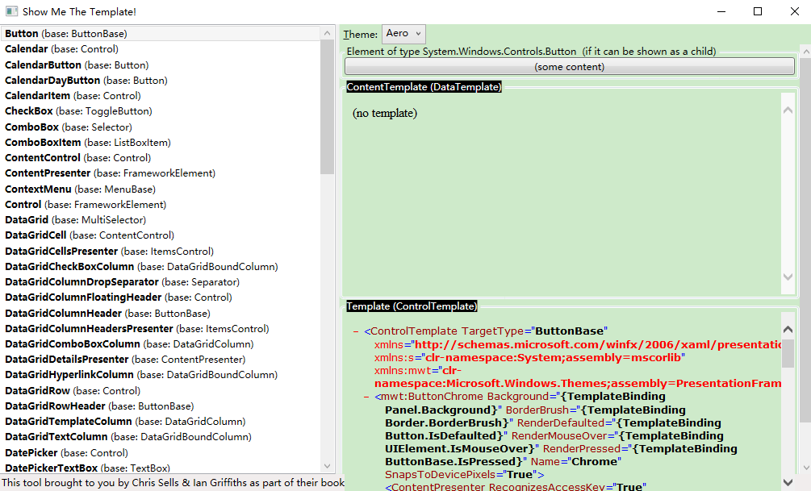Select DataGridRow (base: Control) entry
Viewport: 811px width, 491px height.
click(161, 390)
